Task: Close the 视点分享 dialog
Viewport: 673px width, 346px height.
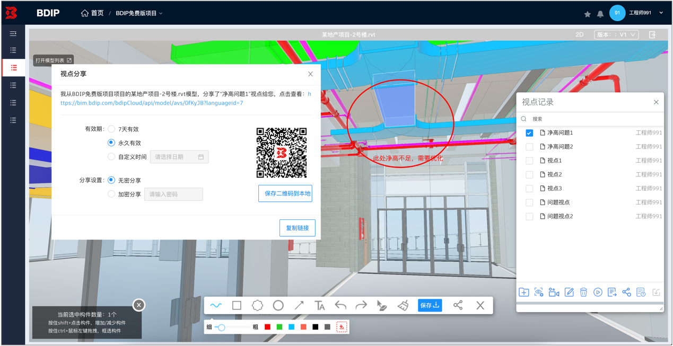Action: (310, 74)
